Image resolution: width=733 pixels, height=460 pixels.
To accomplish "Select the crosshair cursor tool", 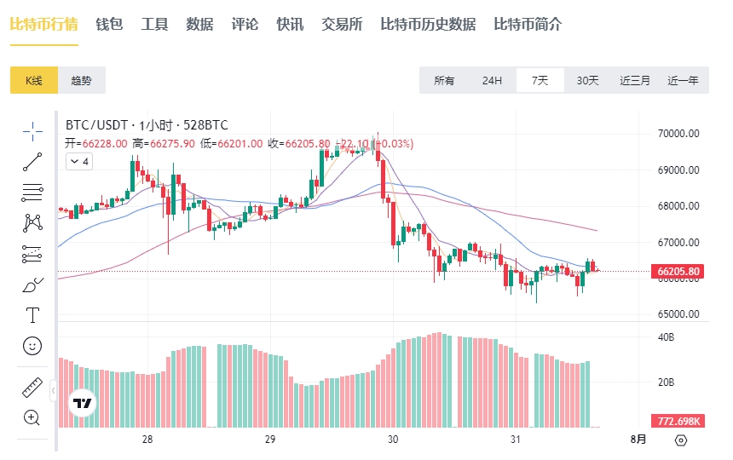I will 32,131.
